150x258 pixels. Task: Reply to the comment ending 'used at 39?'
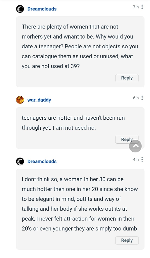pos(127,78)
